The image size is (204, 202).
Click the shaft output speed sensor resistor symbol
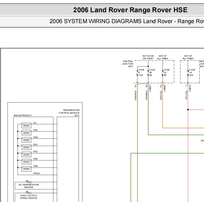[29, 192]
